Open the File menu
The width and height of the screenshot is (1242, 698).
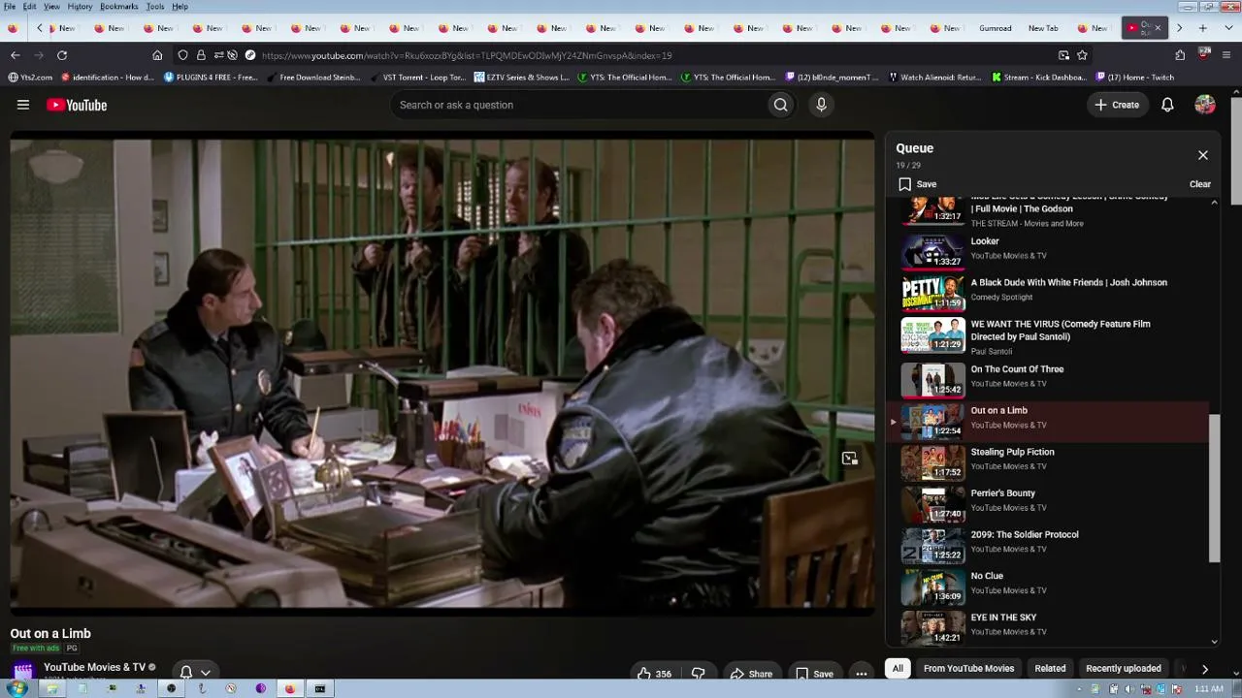[x=10, y=7]
